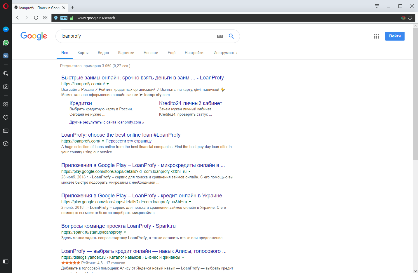Click the address bar URL field

coord(234,18)
